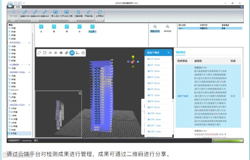This screenshot has height=160, width=250.
Task: Toggle the highlighted blue flatness tool icon
Action: 72,53
